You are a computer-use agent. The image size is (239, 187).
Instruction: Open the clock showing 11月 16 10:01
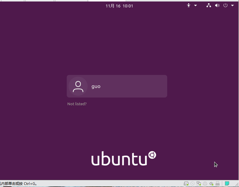[119, 6]
